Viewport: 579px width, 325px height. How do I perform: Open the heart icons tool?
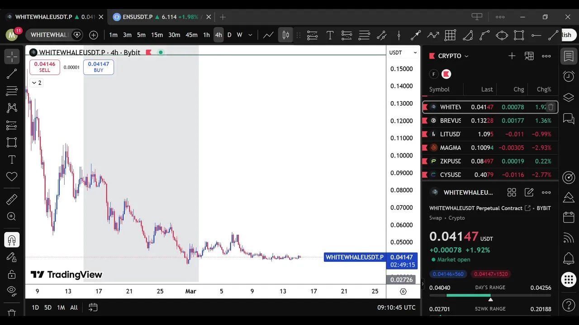pos(12,176)
